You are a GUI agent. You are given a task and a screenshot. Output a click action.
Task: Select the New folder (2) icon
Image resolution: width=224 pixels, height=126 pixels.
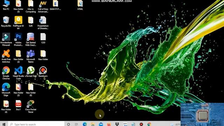pyautogui.click(x=18, y=56)
